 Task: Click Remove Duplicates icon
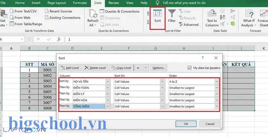click(222, 17)
